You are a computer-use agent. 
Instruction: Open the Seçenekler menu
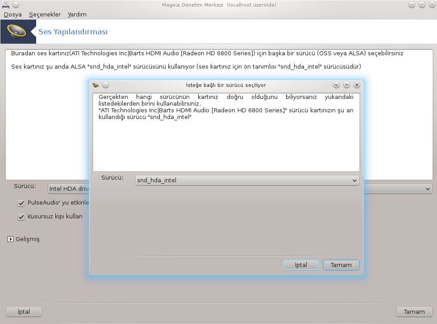(x=45, y=14)
